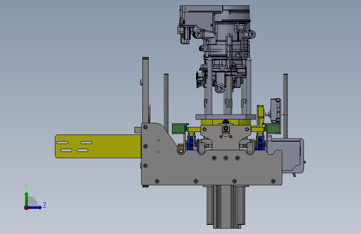Viewport: 361px width, 234px height.
Task: Select the lower-right slot in yellow bracket
Action: click(82, 150)
